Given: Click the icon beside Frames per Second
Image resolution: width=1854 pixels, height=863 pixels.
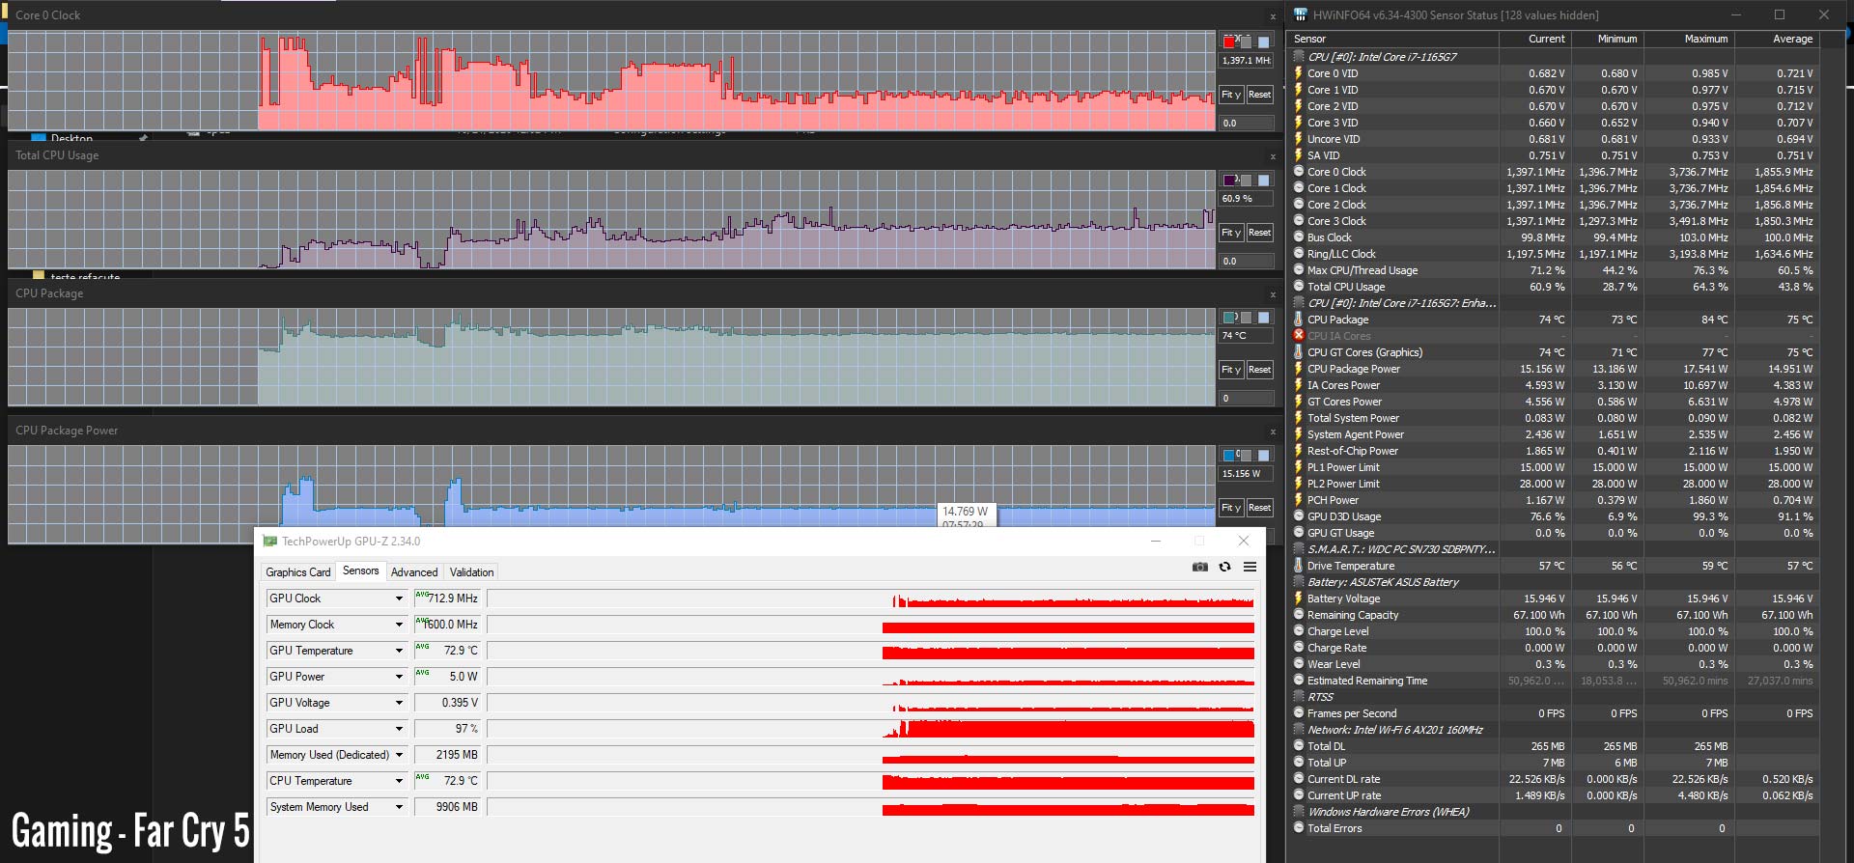Looking at the screenshot, I should 1299,713.
